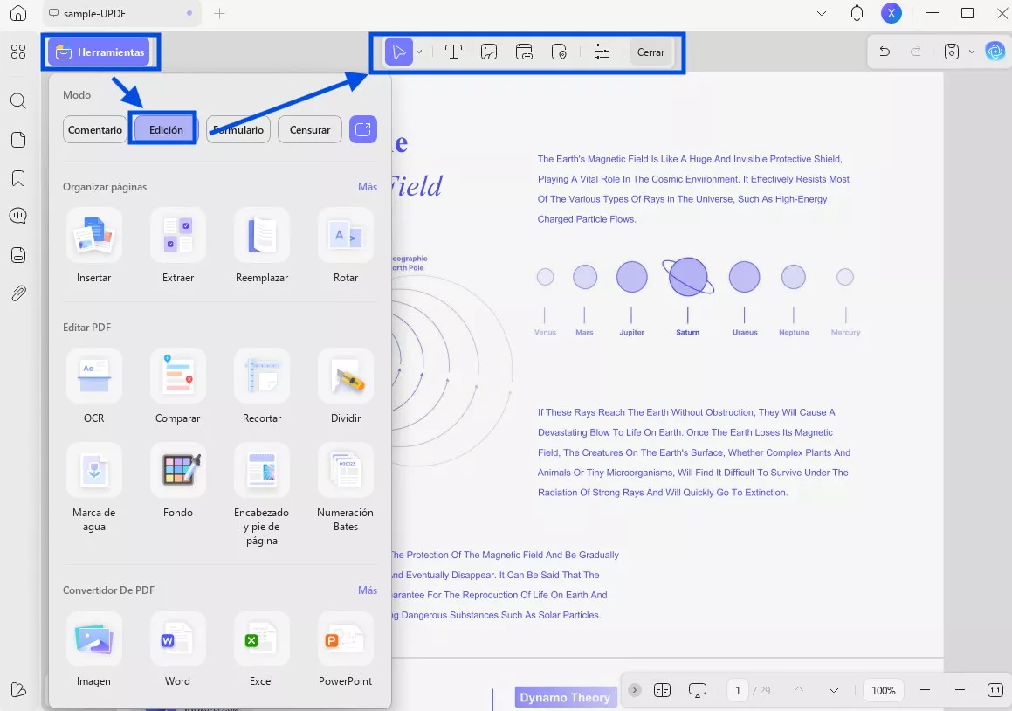Convert PDF to Excel
The width and height of the screenshot is (1012, 711).
coord(262,649)
